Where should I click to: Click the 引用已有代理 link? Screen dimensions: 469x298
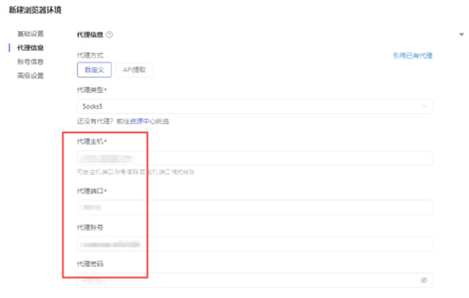pyautogui.click(x=413, y=56)
